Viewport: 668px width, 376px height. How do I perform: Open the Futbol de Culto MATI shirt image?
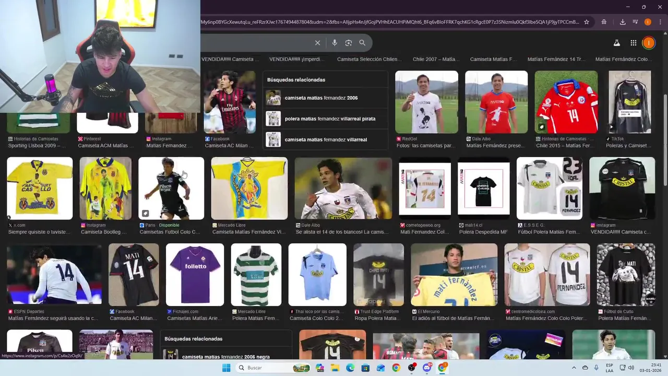click(626, 275)
